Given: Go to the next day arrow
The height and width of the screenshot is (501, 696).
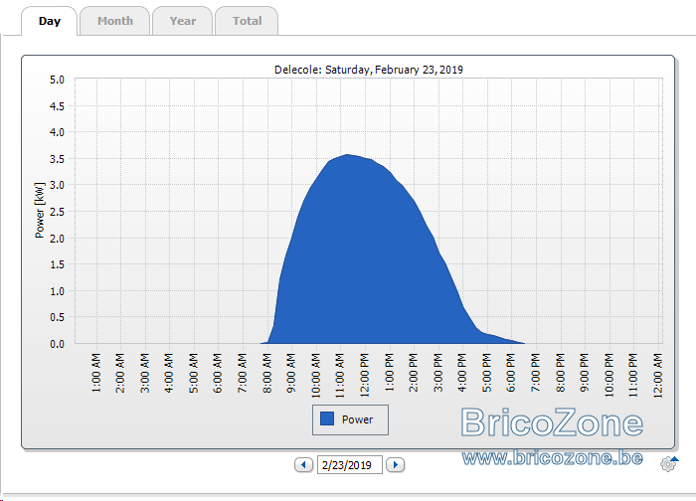Looking at the screenshot, I should pyautogui.click(x=395, y=465).
